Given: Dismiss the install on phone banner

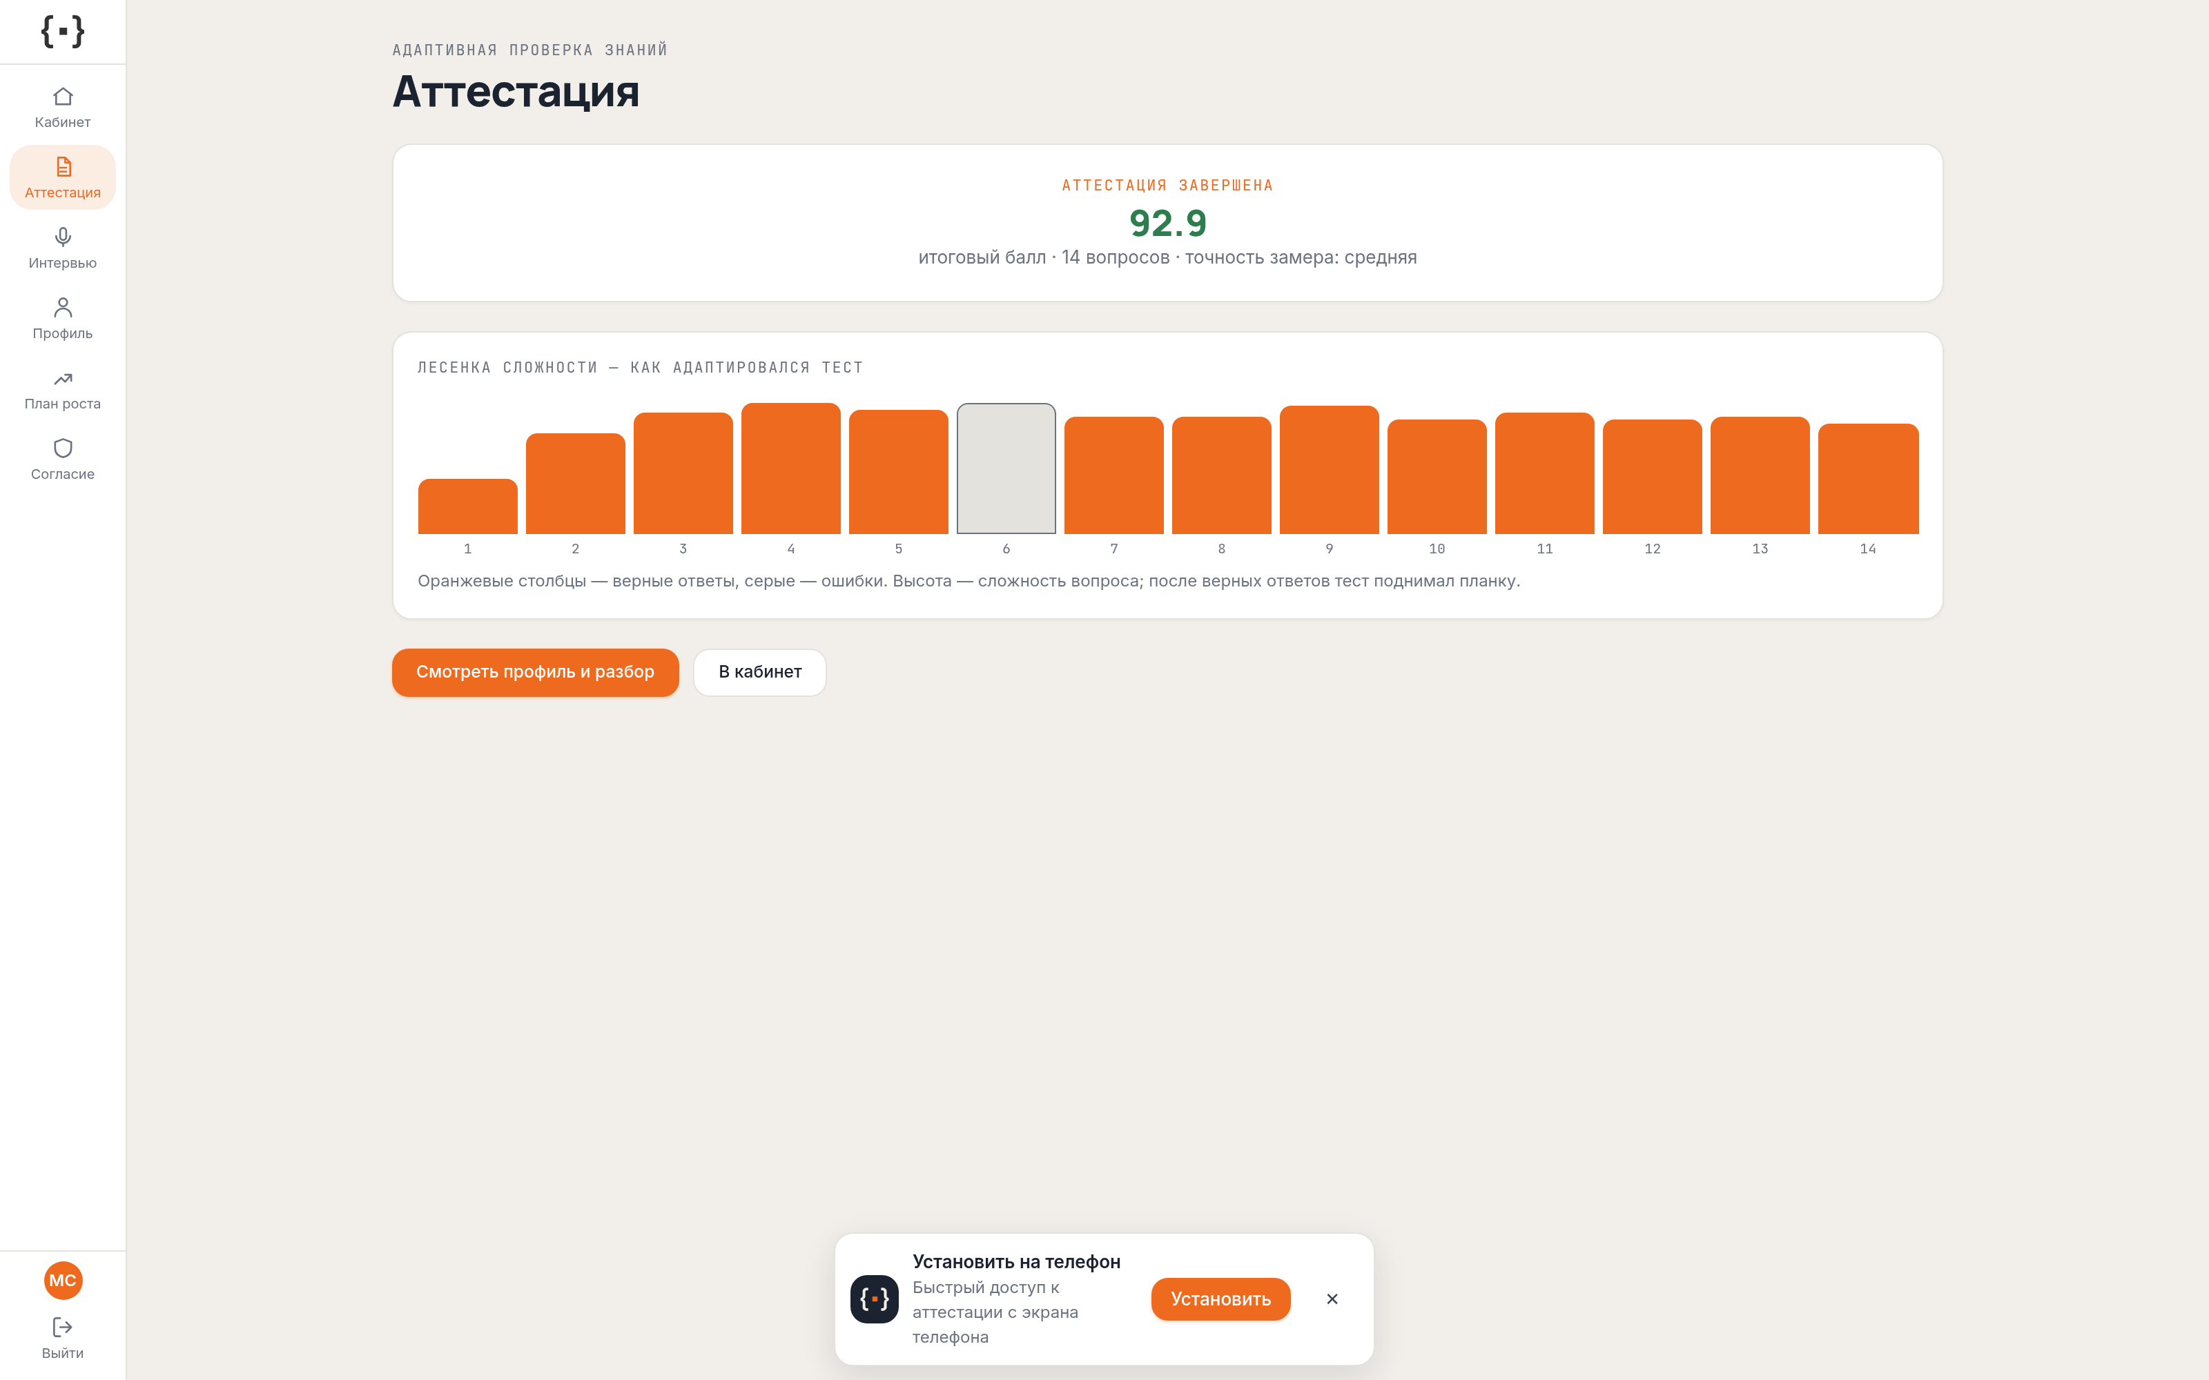Looking at the screenshot, I should 1332,1299.
